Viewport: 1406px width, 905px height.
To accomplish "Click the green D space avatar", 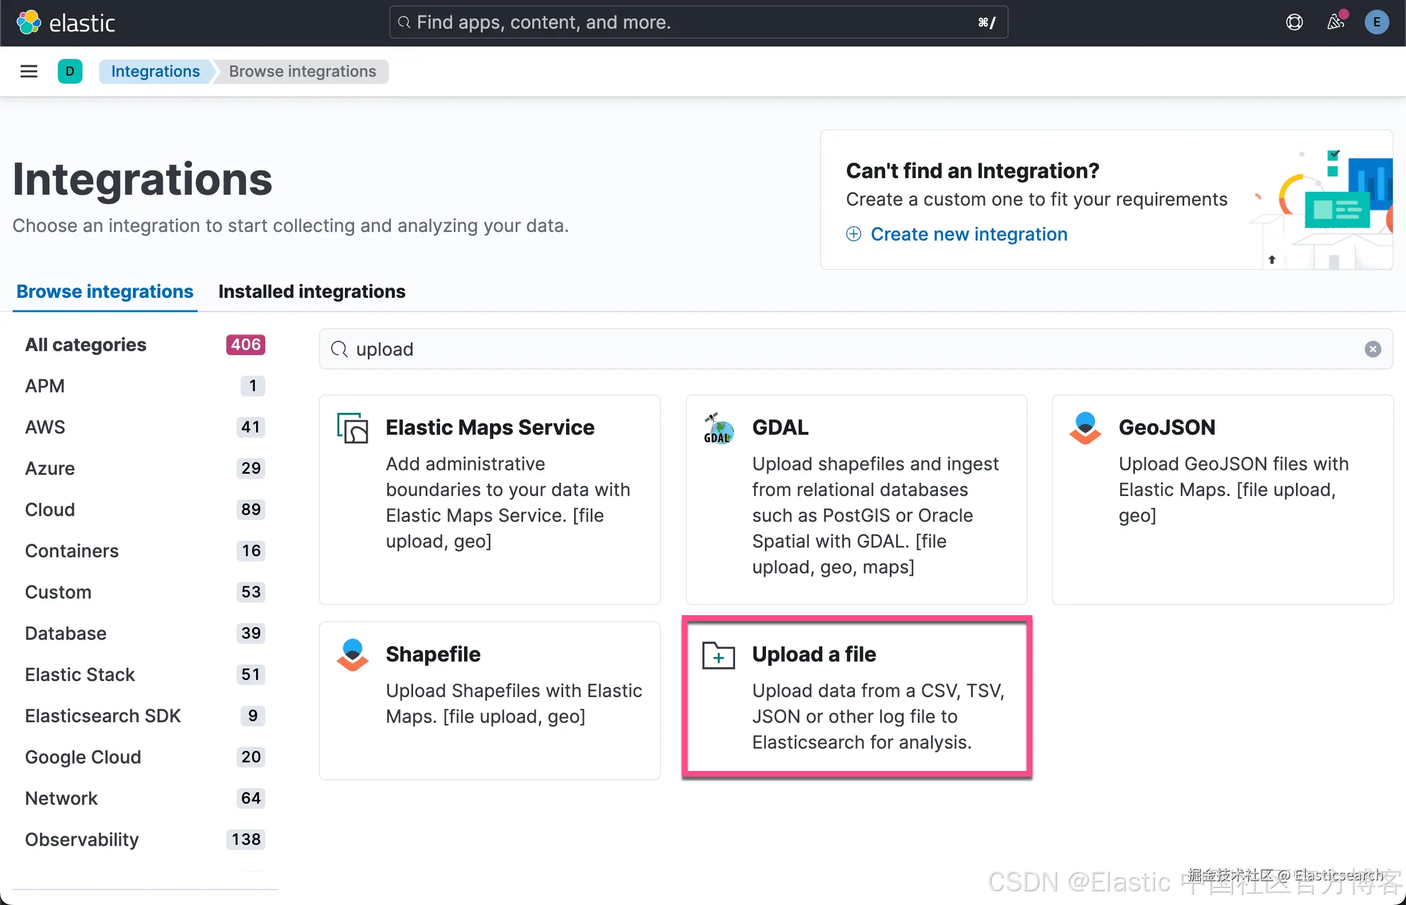I will [70, 71].
